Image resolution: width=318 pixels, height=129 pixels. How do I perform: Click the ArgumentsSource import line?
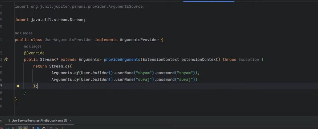(80, 7)
